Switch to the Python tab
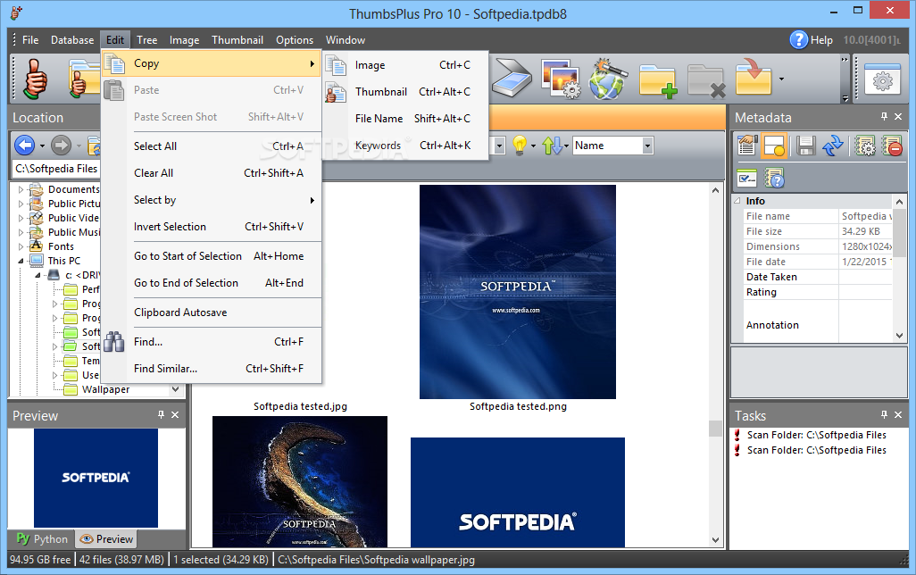Image resolution: width=916 pixels, height=575 pixels. (41, 538)
